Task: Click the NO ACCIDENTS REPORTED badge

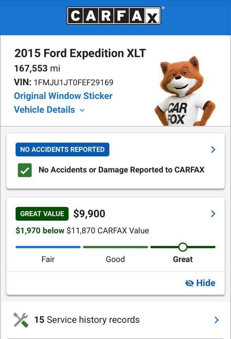Action: (63, 150)
